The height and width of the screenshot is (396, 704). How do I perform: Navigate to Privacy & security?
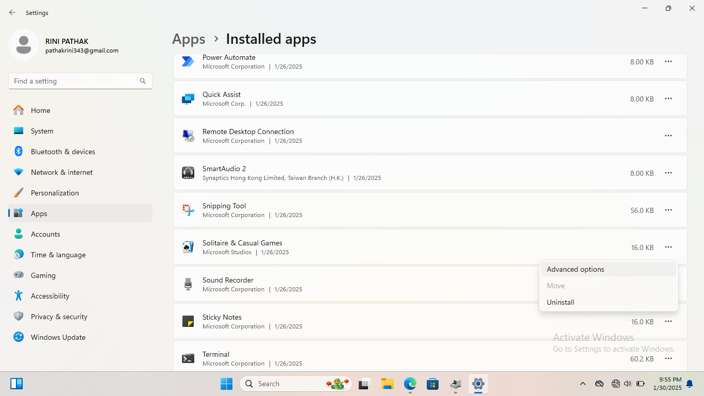point(59,317)
